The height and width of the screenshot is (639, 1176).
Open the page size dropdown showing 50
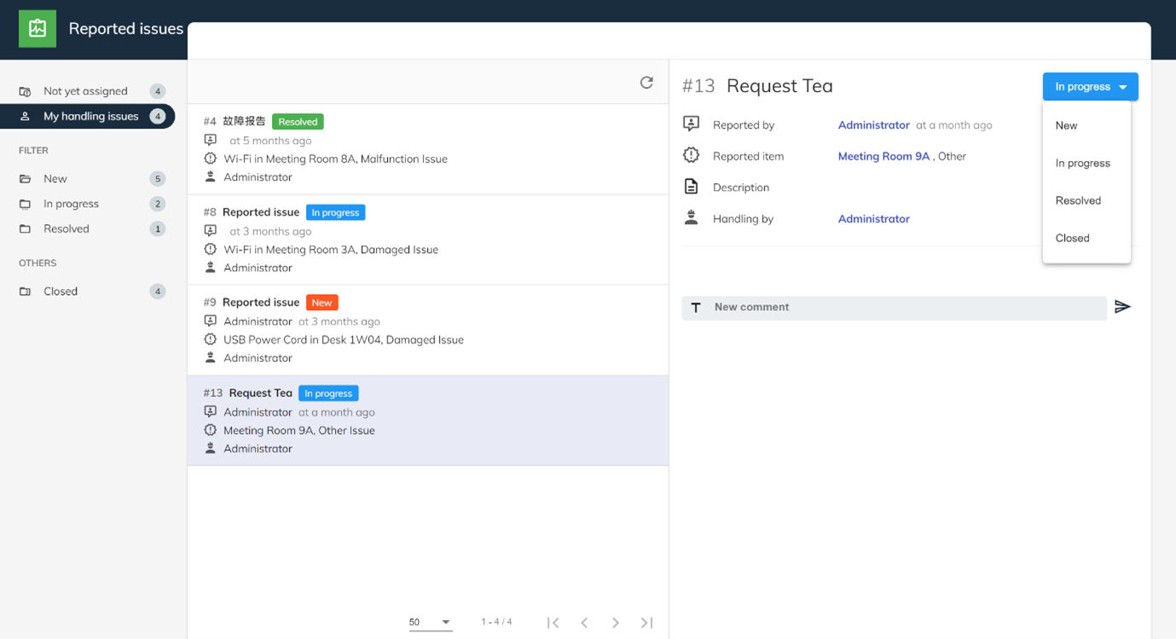tap(430, 622)
